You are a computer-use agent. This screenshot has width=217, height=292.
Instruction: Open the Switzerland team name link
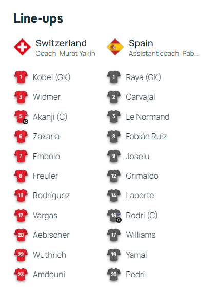(x=61, y=43)
